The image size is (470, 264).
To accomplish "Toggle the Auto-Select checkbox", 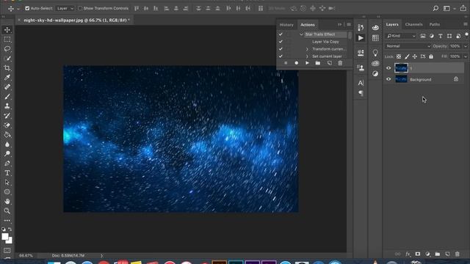I will click(27, 8).
